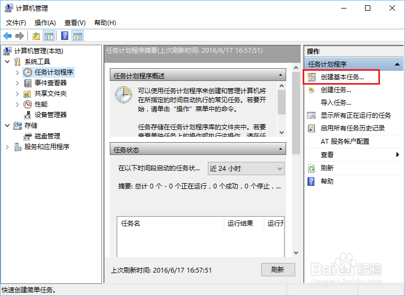
Task: Click the Up one level folder icon
Action: coord(36,36)
